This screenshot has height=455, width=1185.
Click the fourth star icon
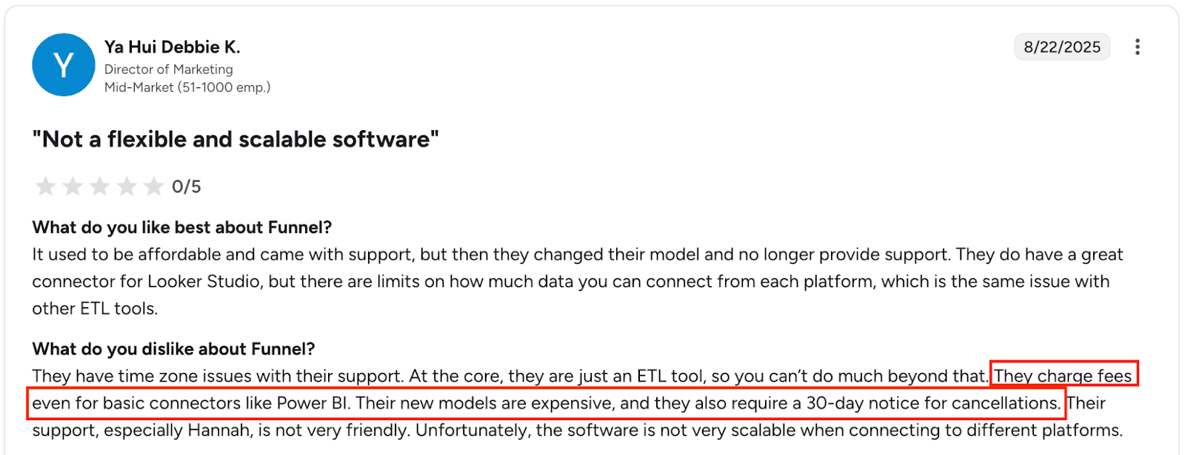click(x=127, y=187)
